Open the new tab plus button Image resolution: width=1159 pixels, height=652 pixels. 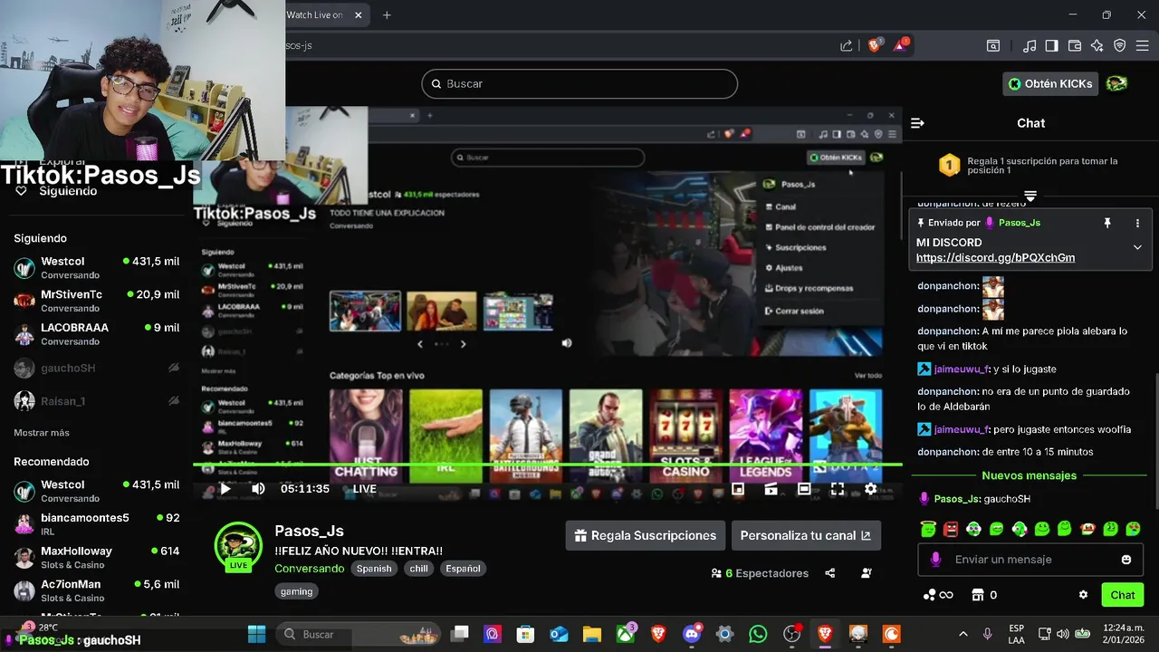387,14
